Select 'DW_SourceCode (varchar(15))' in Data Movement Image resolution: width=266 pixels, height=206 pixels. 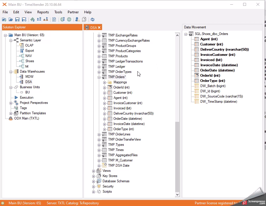(221, 96)
